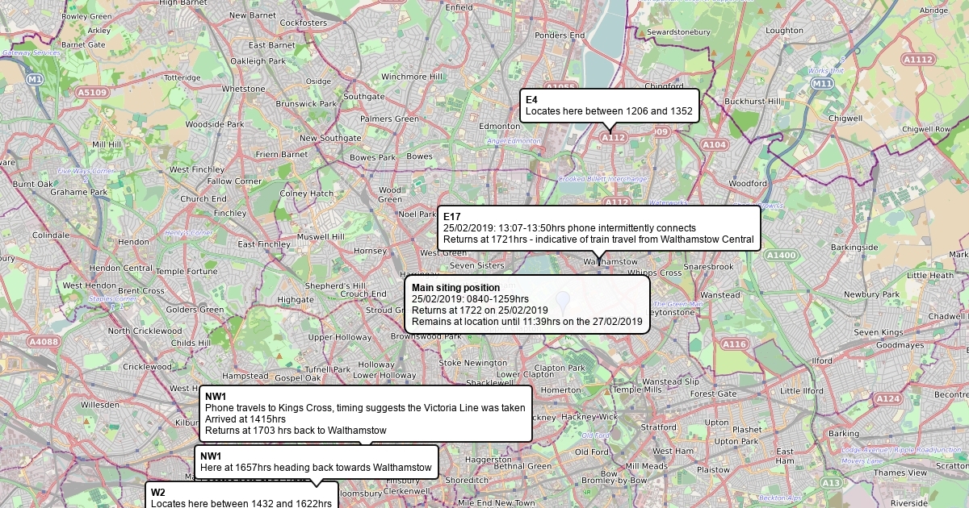Click the A1400 road shield
Screen dimensions: 969x508
pyautogui.click(x=781, y=256)
